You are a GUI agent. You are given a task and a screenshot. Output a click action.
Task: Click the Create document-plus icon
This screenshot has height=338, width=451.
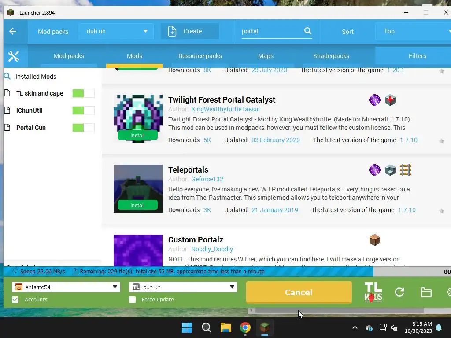(172, 31)
